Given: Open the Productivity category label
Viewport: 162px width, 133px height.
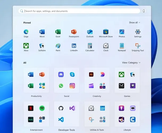Looking at the screenshot, I should pyautogui.click(x=36, y=96).
